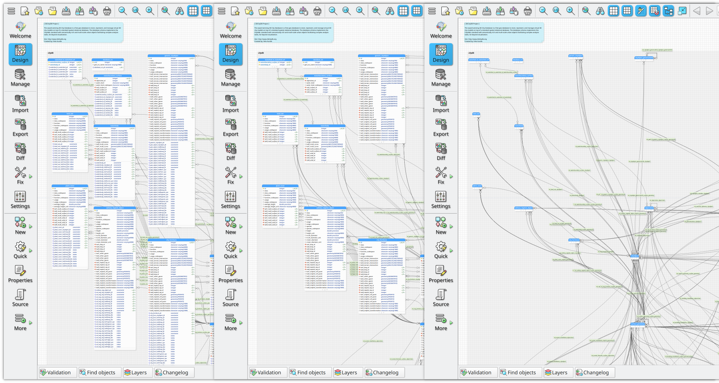
Task: Print from the middle panel toolbar
Action: pos(317,11)
